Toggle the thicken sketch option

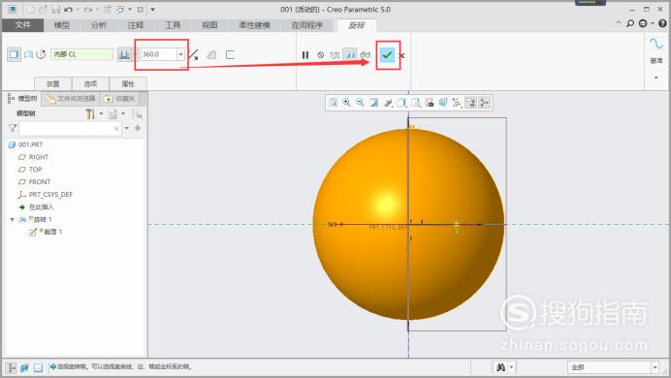(x=230, y=54)
